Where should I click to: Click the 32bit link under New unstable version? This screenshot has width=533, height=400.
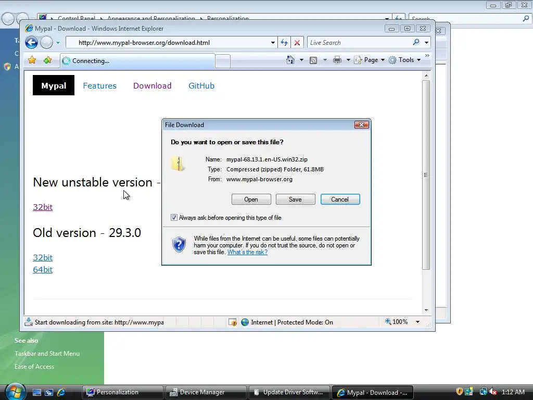pyautogui.click(x=43, y=207)
